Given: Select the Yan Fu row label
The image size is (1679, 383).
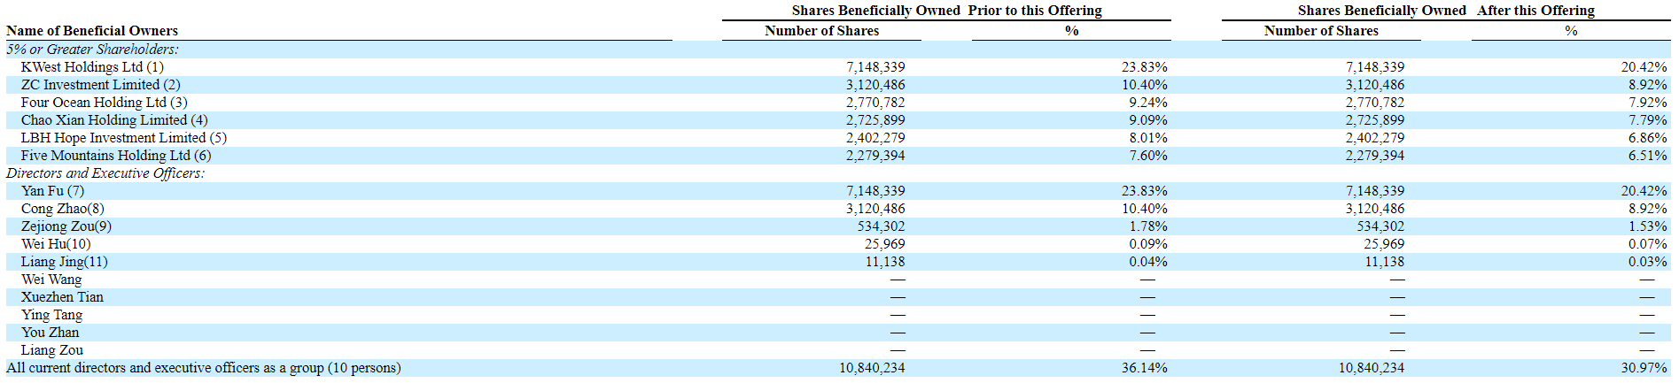Looking at the screenshot, I should [x=52, y=191].
